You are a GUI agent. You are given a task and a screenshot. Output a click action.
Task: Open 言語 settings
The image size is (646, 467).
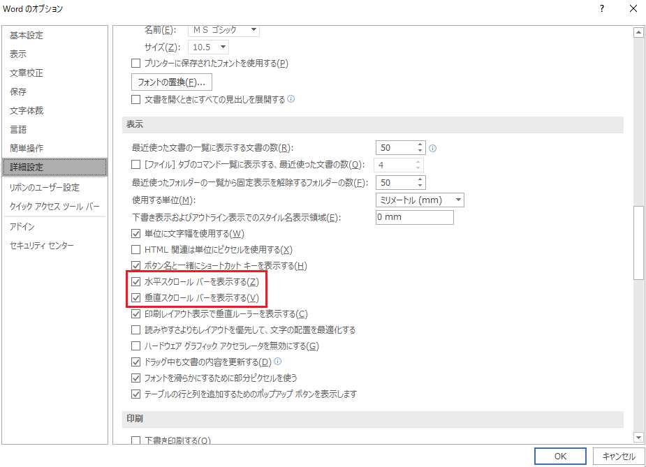point(54,130)
